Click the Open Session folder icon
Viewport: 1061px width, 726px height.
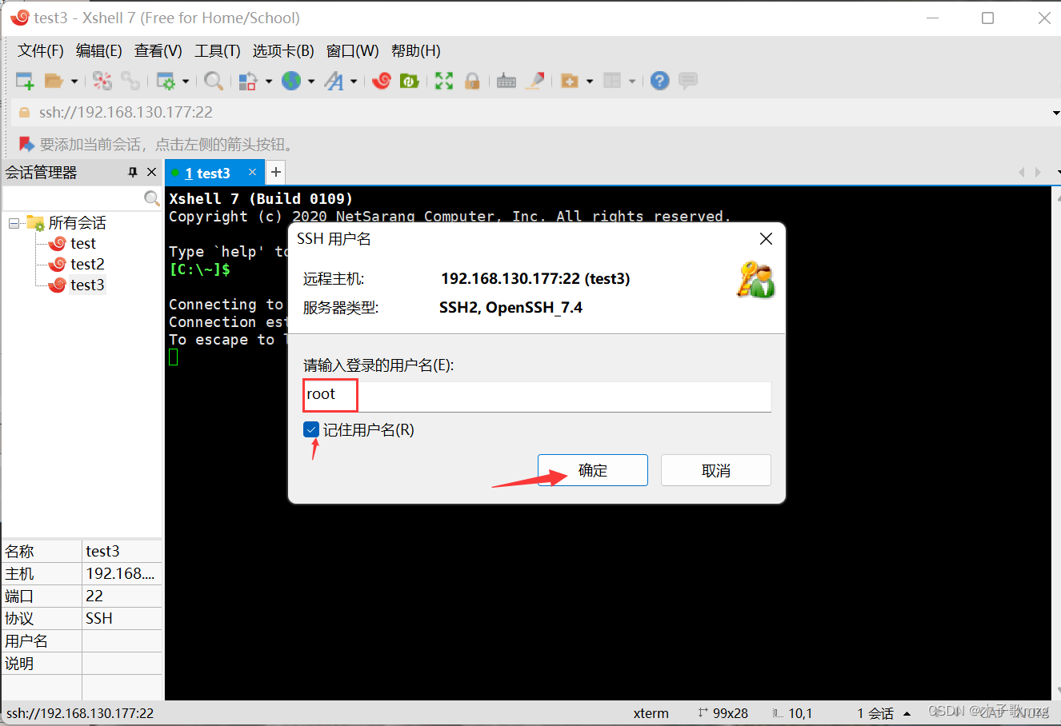[54, 81]
